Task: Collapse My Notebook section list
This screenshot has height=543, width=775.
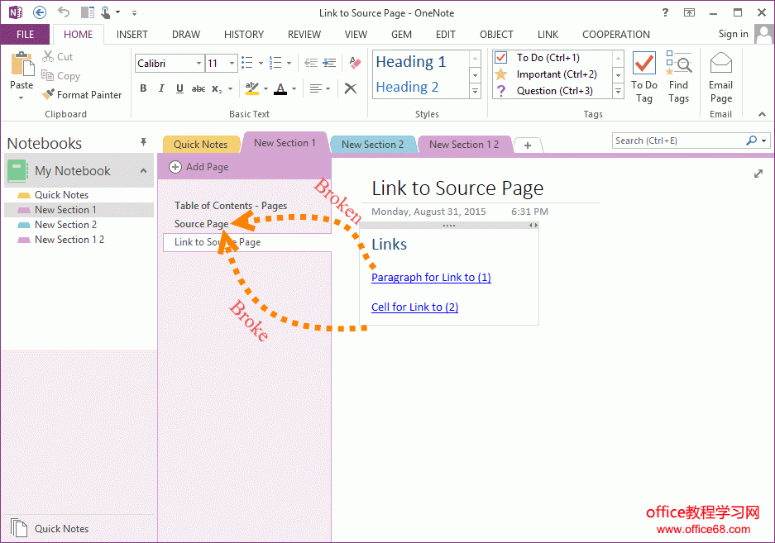Action: (142, 171)
